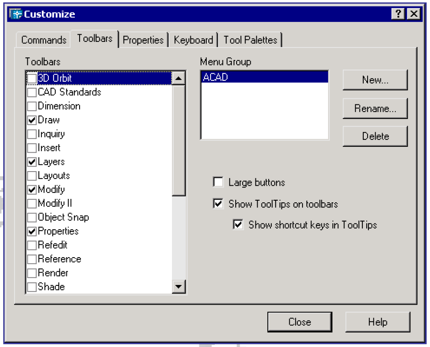Check the Dimension toolbar
Screen dimensions: 430x347
(32, 106)
